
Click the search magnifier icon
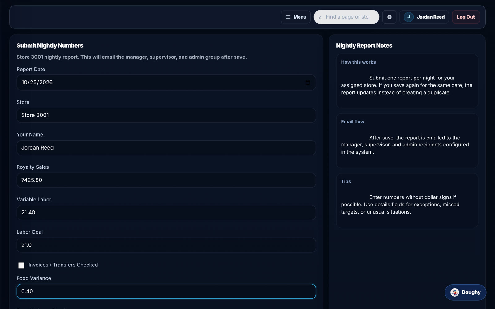(320, 17)
